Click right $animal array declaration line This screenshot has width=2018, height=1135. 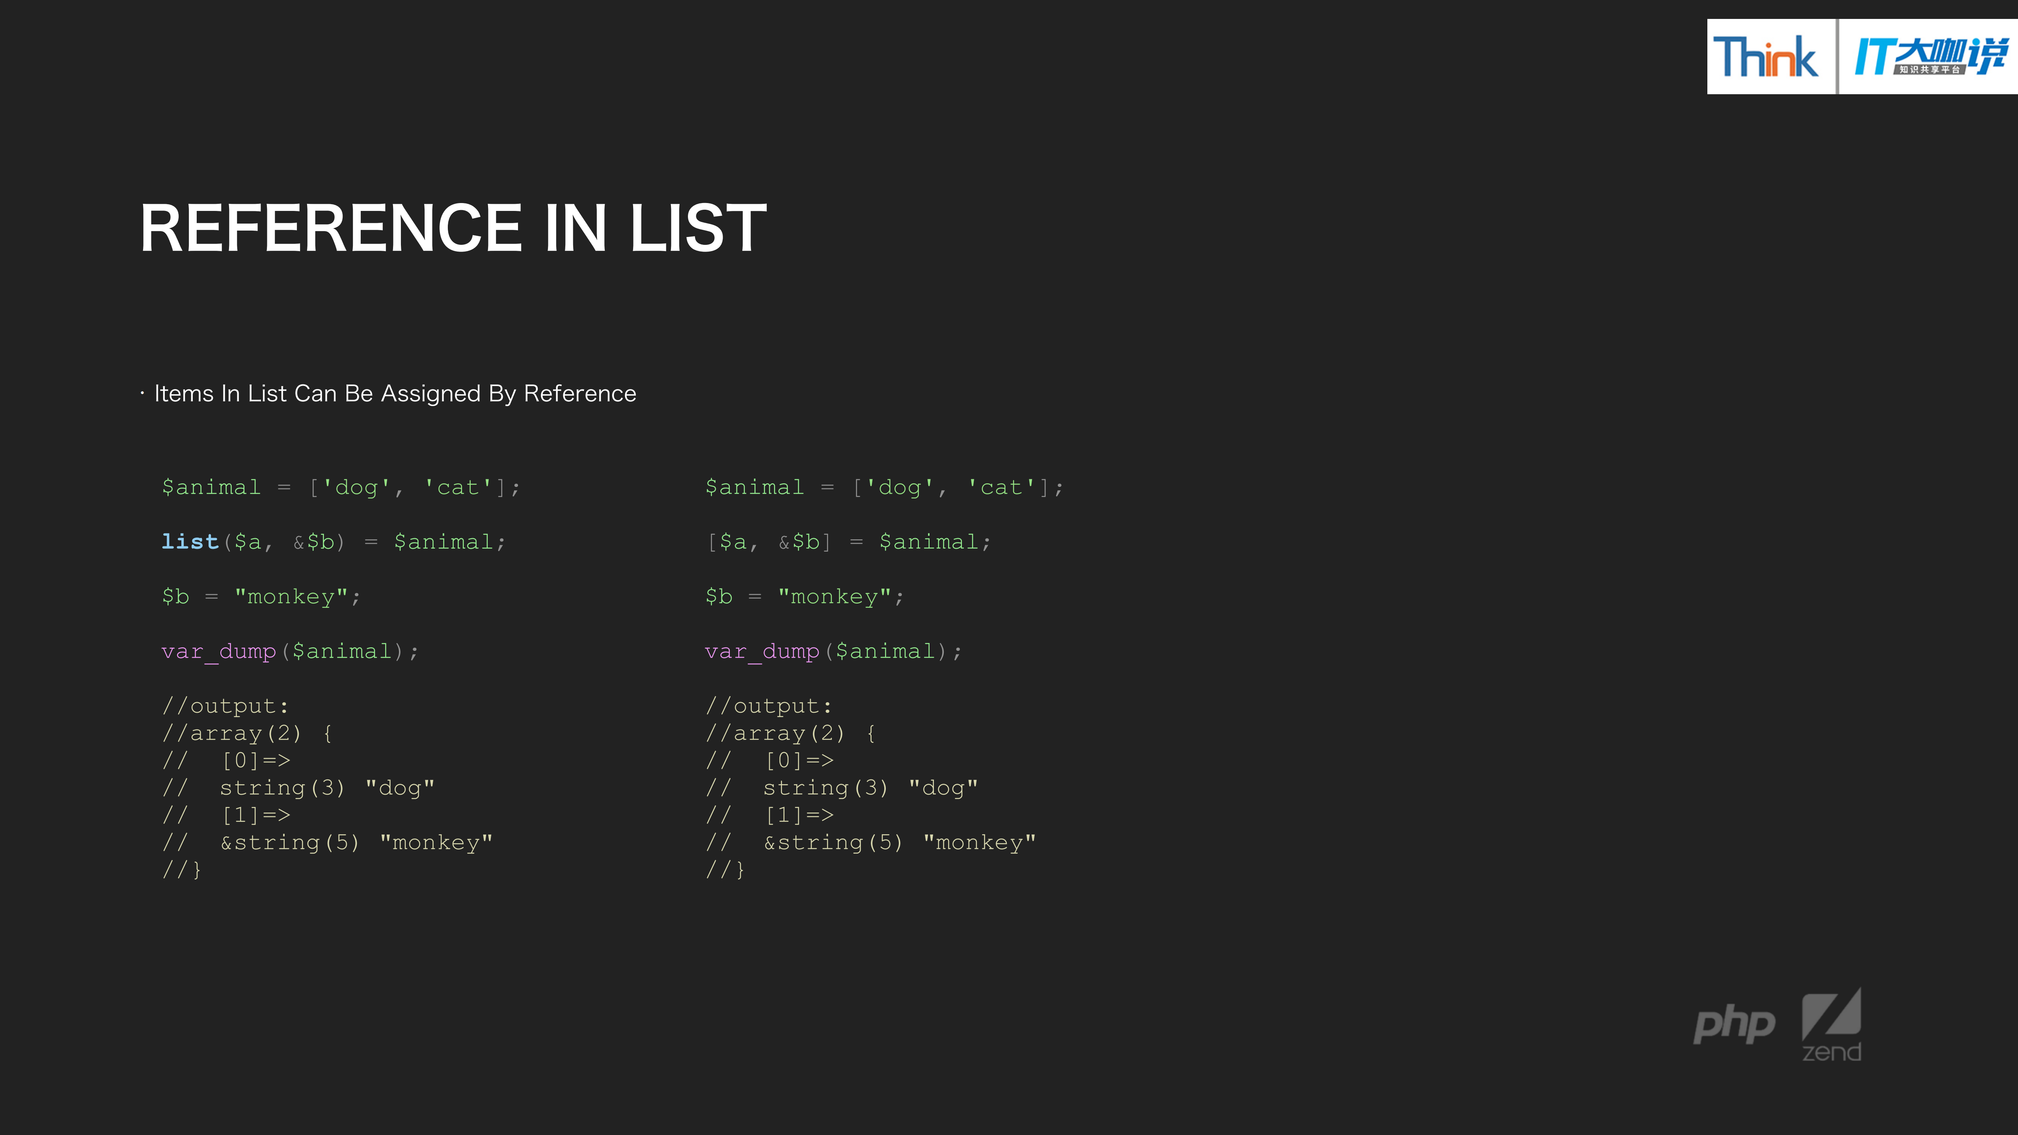click(x=883, y=487)
